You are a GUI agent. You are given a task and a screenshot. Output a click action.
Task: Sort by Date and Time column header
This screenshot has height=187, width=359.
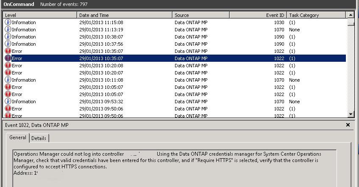(125, 15)
